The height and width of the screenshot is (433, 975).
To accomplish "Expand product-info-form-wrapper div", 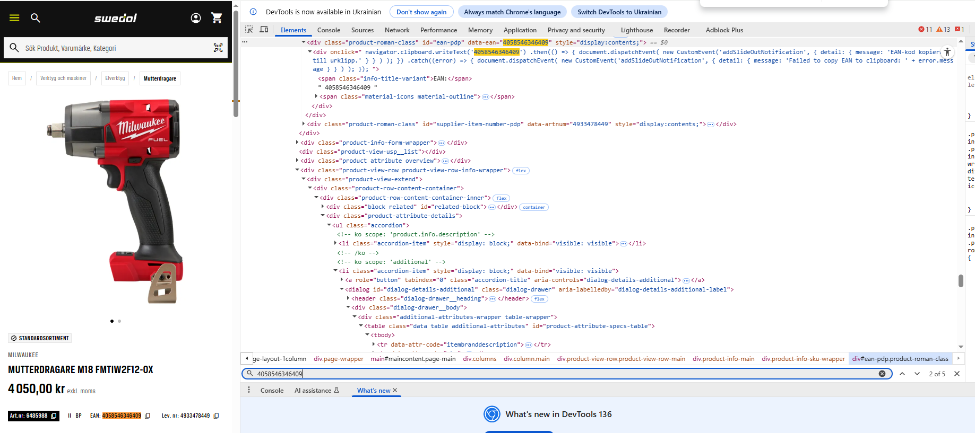I will click(297, 143).
